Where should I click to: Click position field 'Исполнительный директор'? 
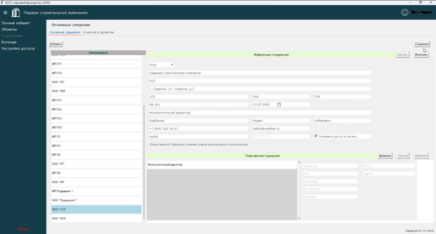pos(260,113)
